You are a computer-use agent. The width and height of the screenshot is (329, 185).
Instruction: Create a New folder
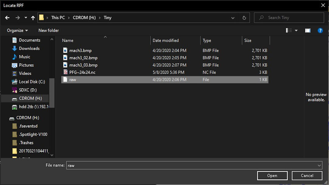(48, 30)
